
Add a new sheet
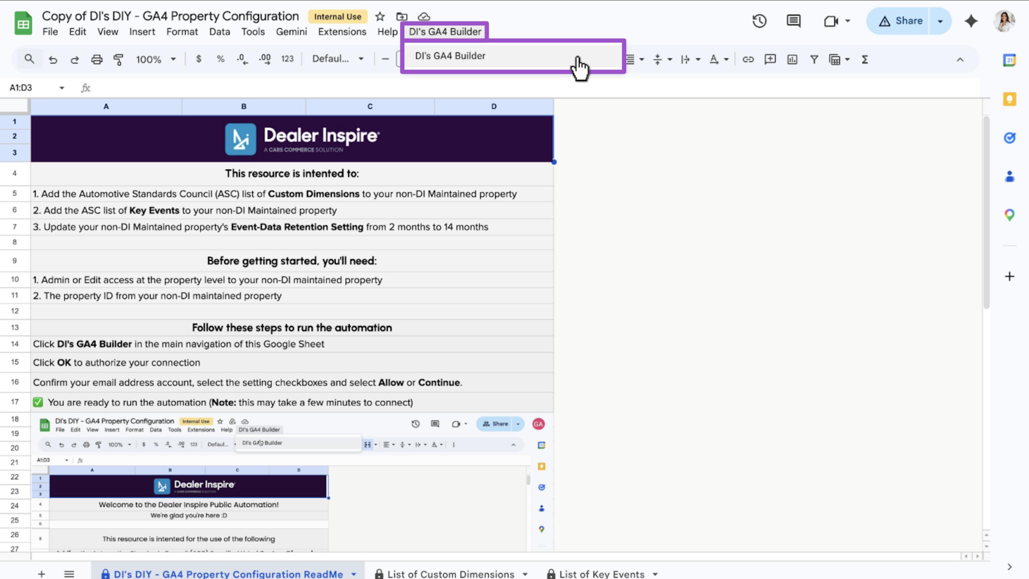coord(41,574)
